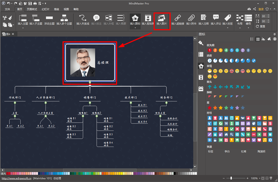Click the Reset (重置) button

[260, 26]
